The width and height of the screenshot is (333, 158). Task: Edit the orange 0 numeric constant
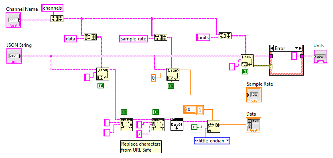(x=154, y=78)
